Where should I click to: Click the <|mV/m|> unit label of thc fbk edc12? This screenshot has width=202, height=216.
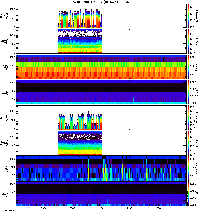(196, 168)
